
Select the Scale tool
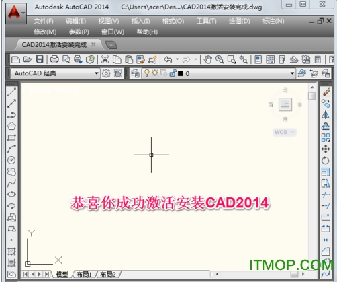click(x=326, y=172)
